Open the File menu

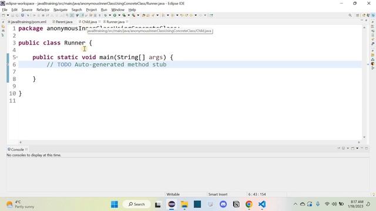(x=5, y=10)
